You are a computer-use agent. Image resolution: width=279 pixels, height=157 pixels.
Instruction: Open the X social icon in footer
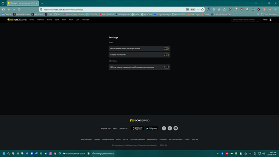tap(164, 128)
